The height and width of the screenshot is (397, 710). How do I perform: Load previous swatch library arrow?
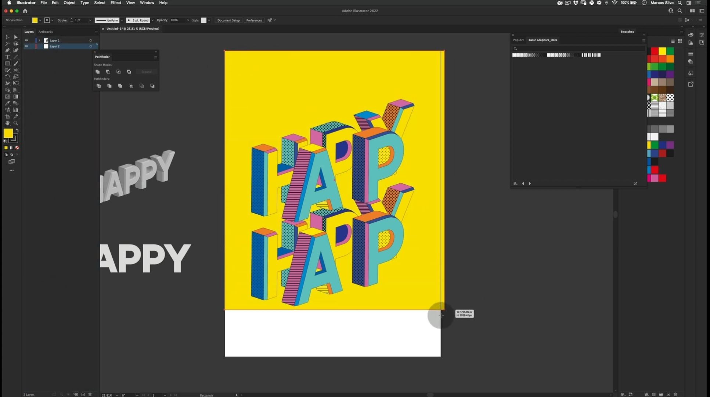[x=523, y=183]
